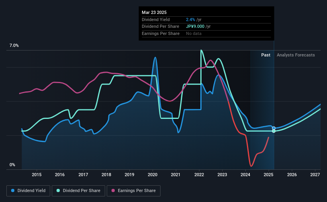The width and height of the screenshot is (327, 202).
Task: Click the teal Dividend Per Share legend dot
Action: [x=58, y=190]
